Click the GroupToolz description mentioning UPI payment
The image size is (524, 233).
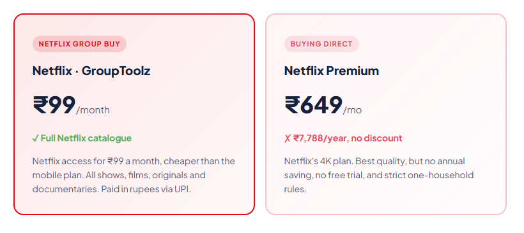pos(134,176)
